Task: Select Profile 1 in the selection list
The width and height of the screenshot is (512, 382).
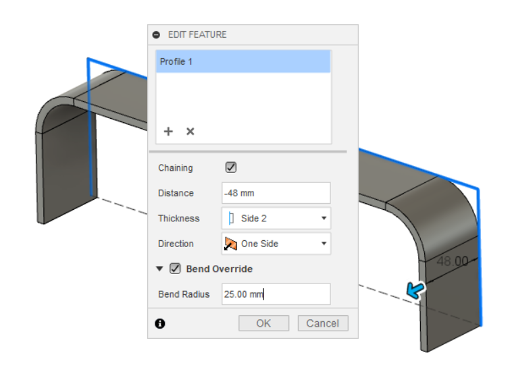Action: (243, 61)
